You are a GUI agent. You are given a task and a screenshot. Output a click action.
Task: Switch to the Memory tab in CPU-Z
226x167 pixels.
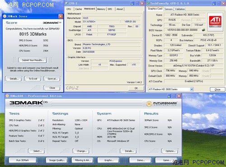tap(101, 9)
